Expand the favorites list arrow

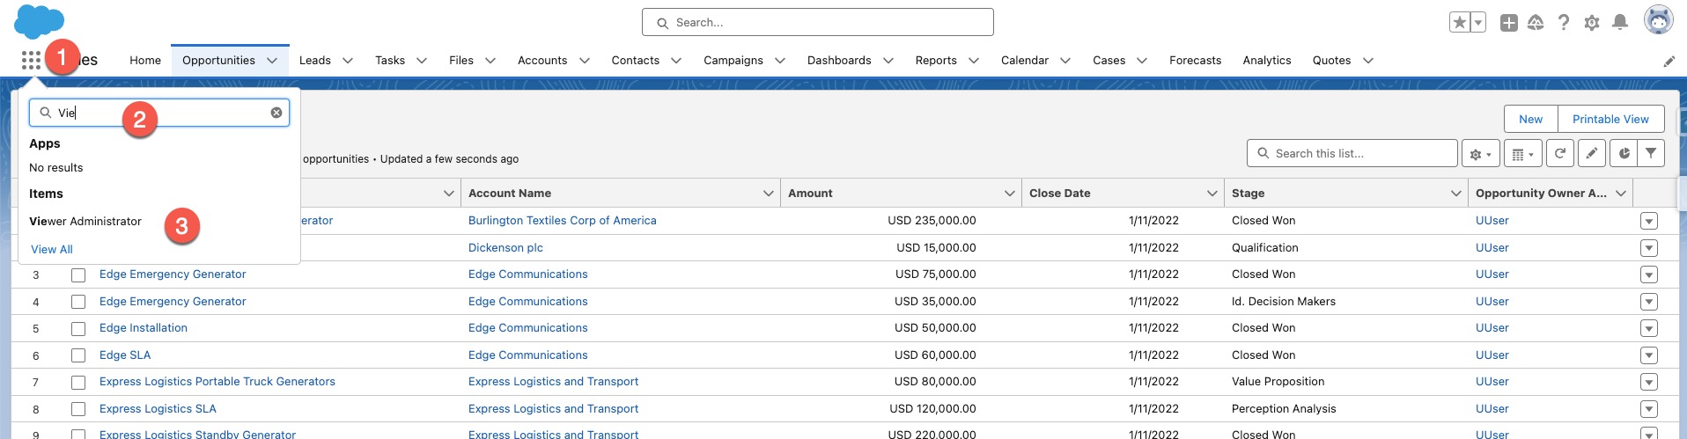click(x=1478, y=23)
